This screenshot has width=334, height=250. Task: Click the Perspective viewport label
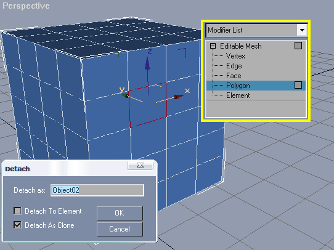pos(26,6)
